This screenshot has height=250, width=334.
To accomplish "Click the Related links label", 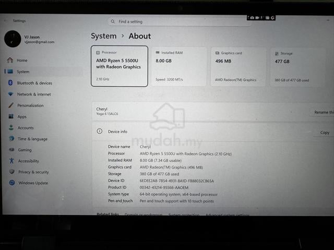I will (108, 214).
